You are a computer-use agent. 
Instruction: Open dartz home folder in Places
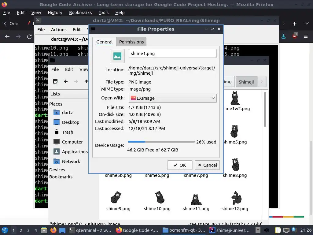tap(67, 113)
